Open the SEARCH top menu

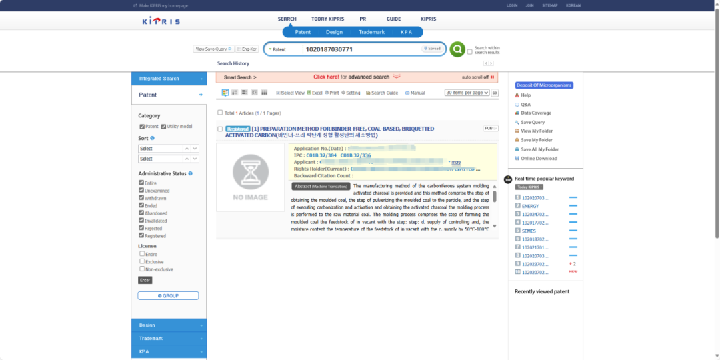tap(287, 19)
